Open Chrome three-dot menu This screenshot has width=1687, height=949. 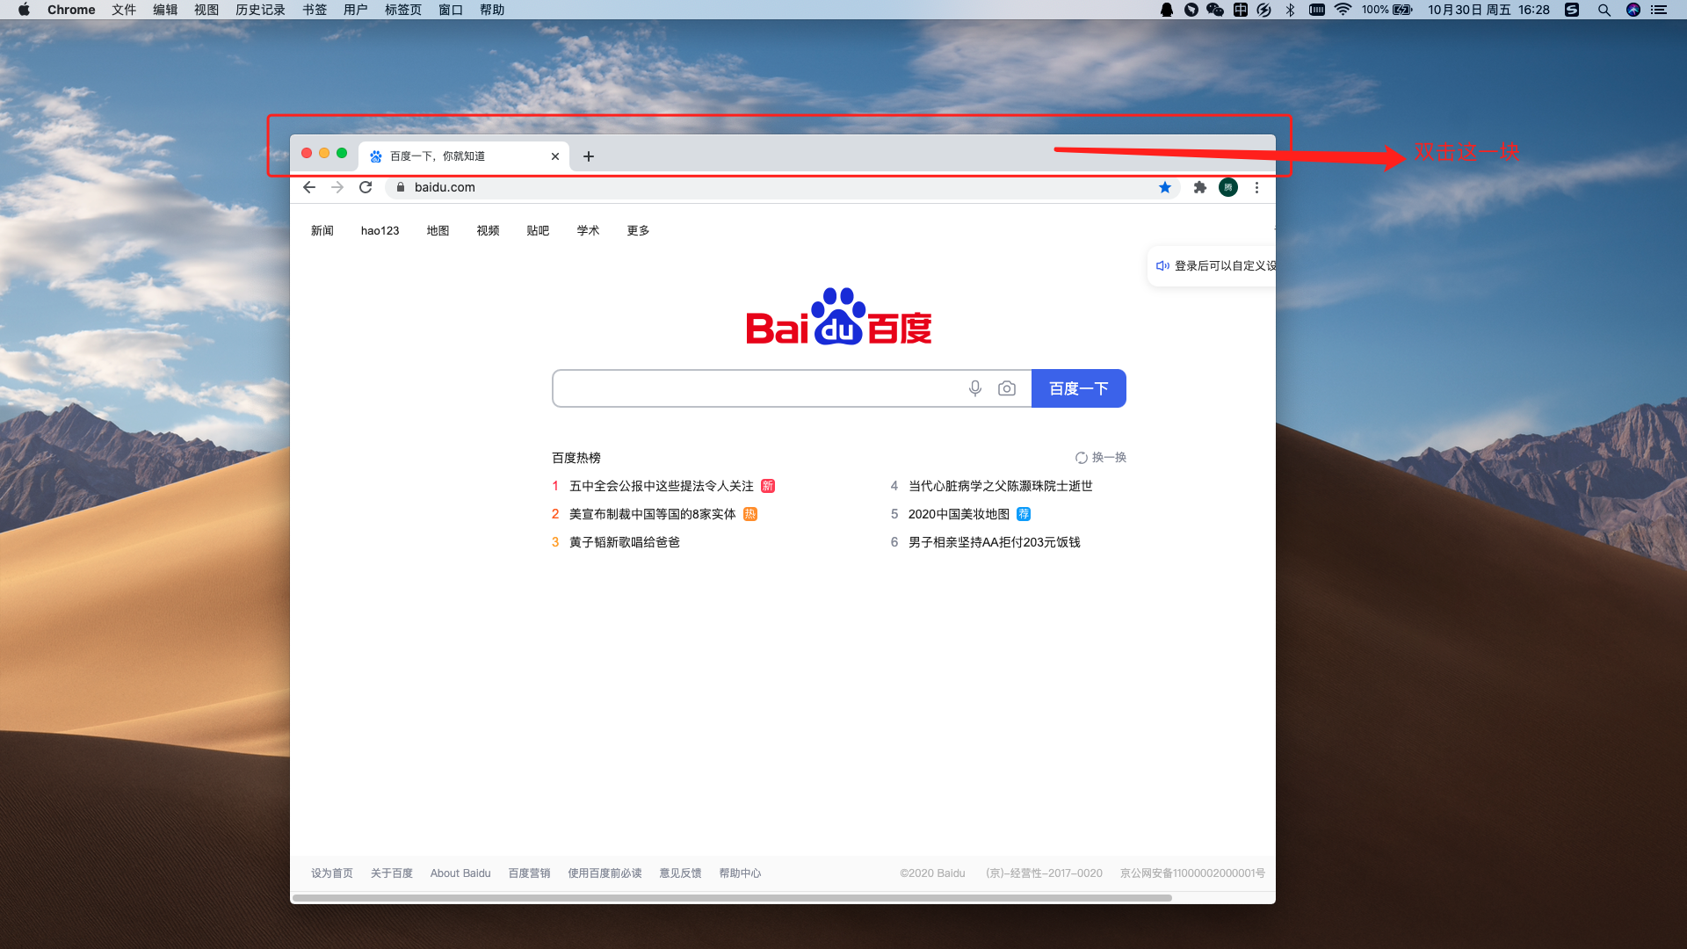point(1256,187)
